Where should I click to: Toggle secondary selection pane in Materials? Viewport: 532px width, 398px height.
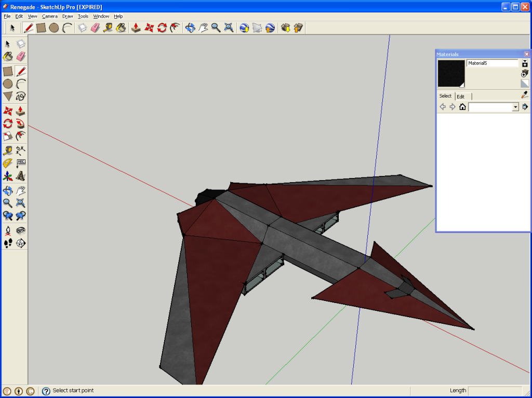pyautogui.click(x=525, y=63)
